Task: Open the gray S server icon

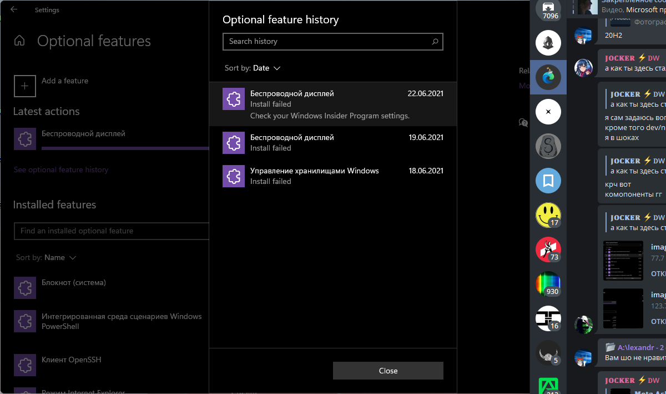Action: tap(548, 146)
